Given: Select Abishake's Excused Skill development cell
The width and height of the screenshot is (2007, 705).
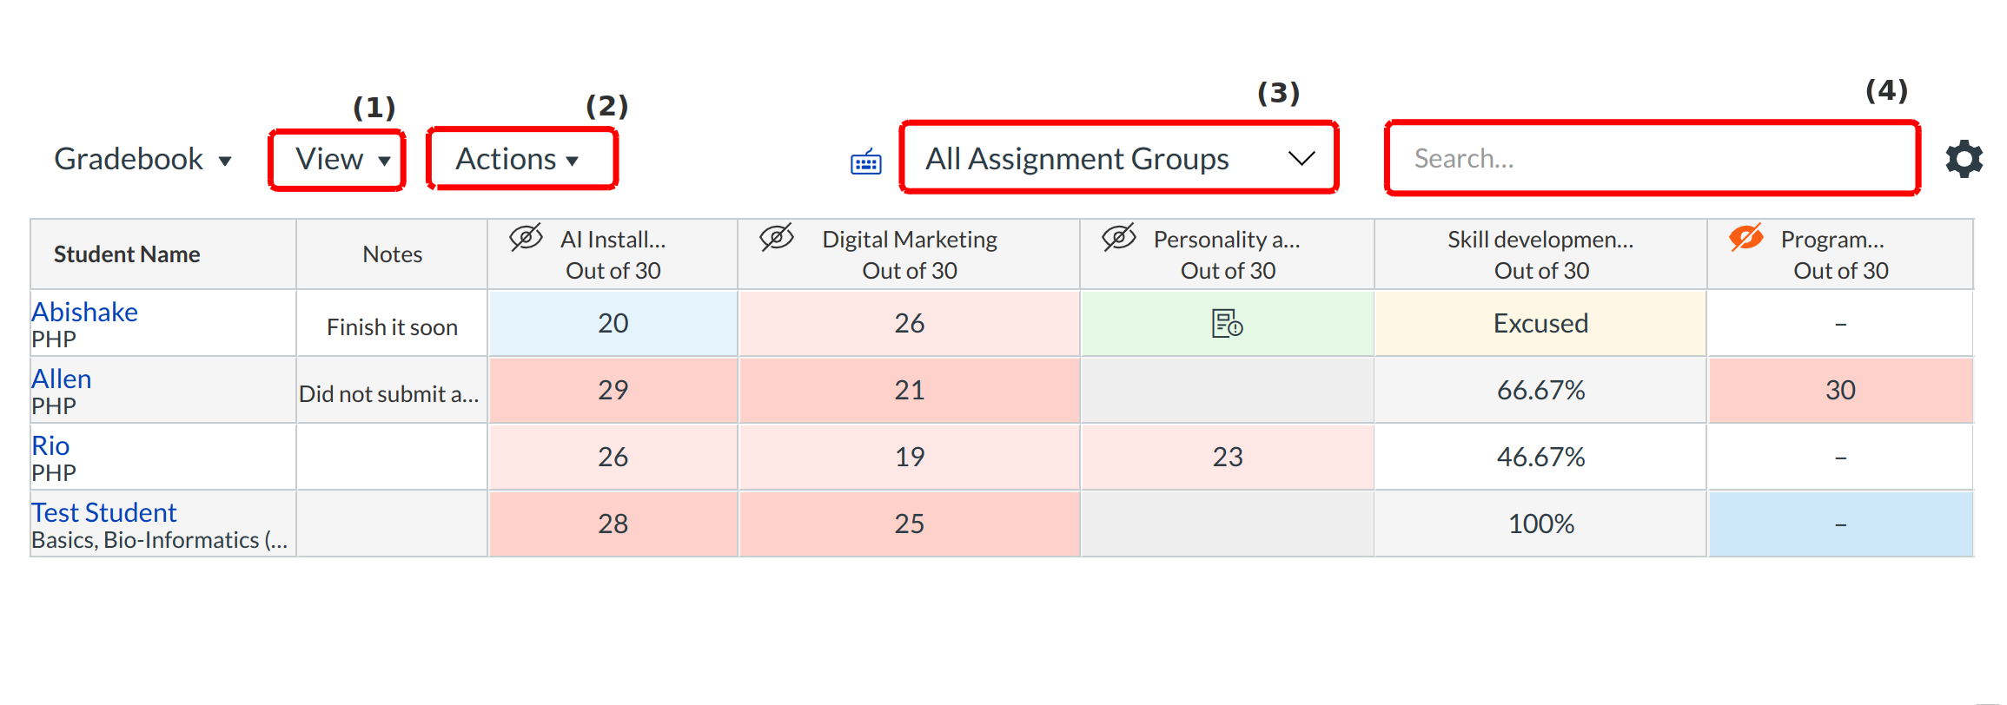Looking at the screenshot, I should [x=1540, y=324].
